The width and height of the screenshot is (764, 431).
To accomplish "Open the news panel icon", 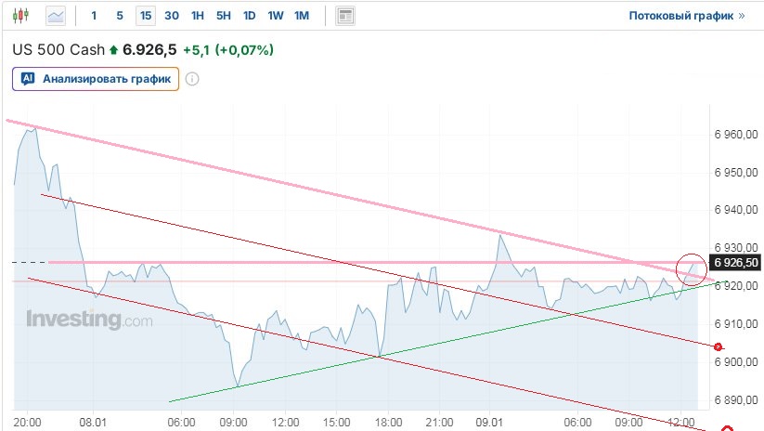I will pos(345,16).
